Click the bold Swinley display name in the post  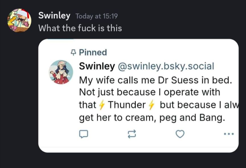coord(97,66)
